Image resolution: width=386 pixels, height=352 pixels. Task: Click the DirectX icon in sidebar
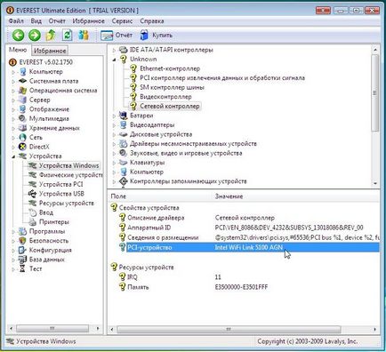point(22,147)
